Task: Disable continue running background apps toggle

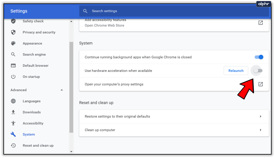Action: 259,57
